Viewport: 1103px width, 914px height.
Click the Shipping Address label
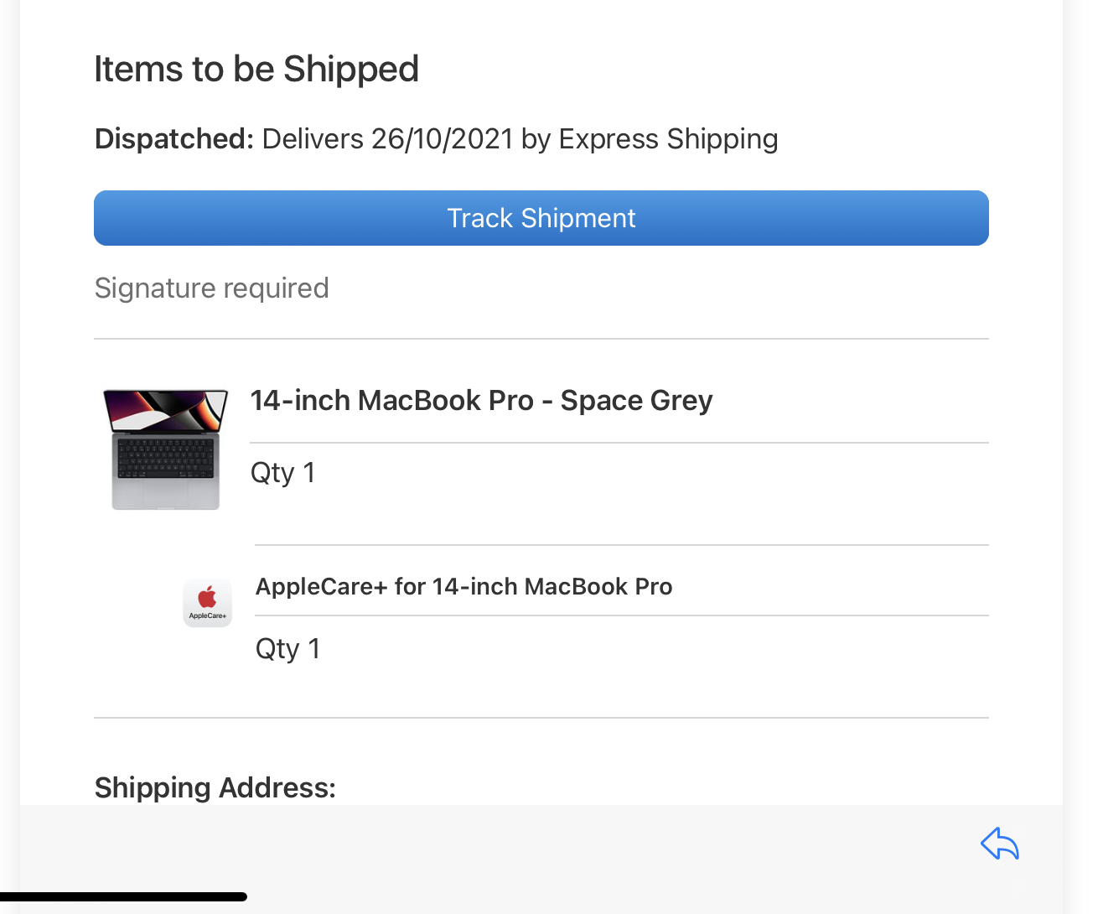point(215,787)
